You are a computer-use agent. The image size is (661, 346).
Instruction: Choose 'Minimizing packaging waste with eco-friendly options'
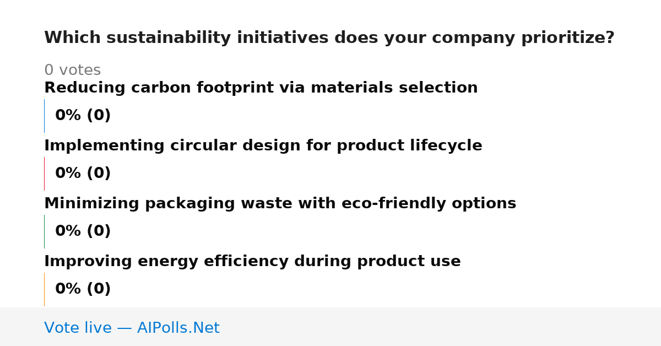point(280,203)
